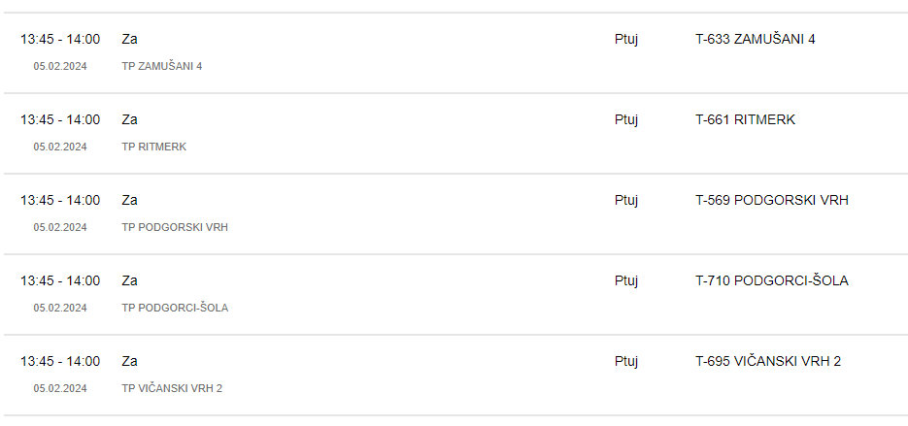This screenshot has width=908, height=426.
Task: Select the T-710 PODGORCI-ŠOLA station entry
Action: (772, 280)
